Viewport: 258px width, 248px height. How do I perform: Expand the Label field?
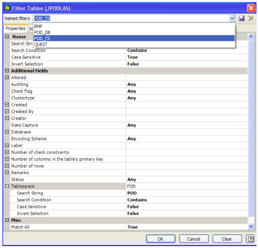point(7,145)
